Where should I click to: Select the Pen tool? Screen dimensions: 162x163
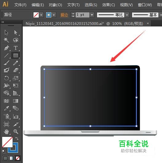[x=6, y=48]
